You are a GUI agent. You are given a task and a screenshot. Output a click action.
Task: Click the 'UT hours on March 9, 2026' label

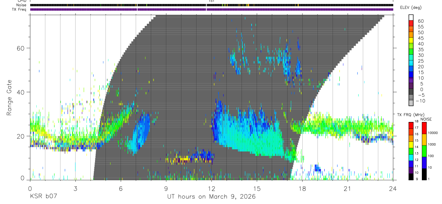[212, 197]
